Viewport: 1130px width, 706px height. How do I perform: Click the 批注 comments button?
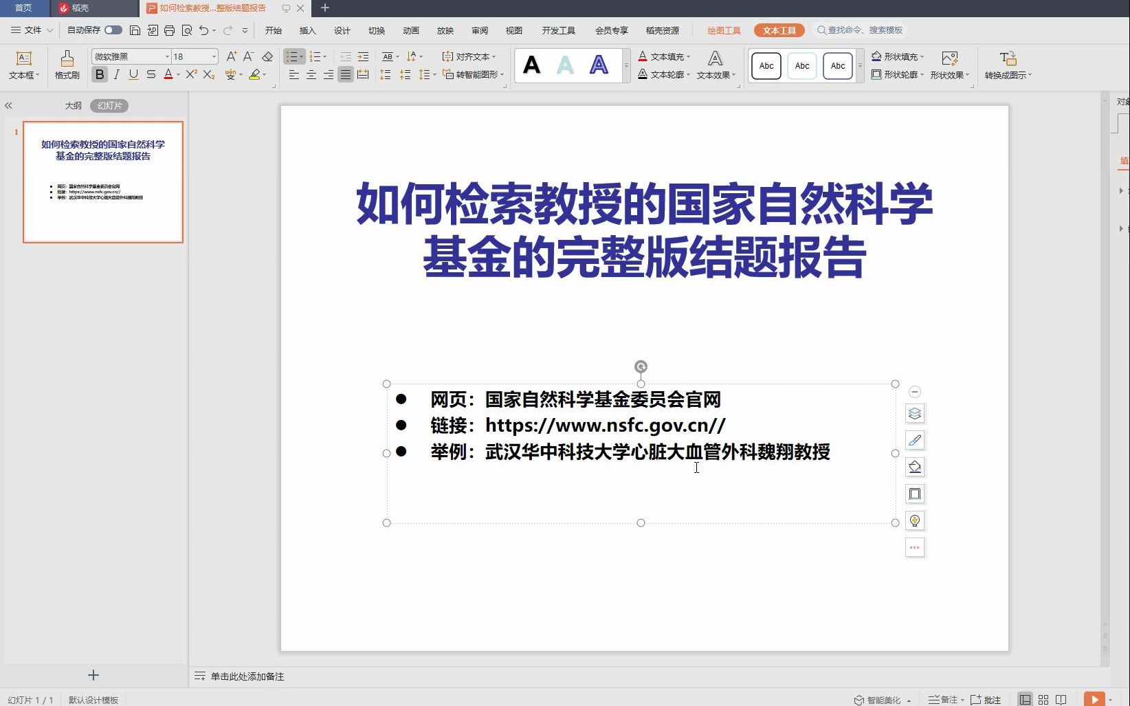(x=986, y=700)
